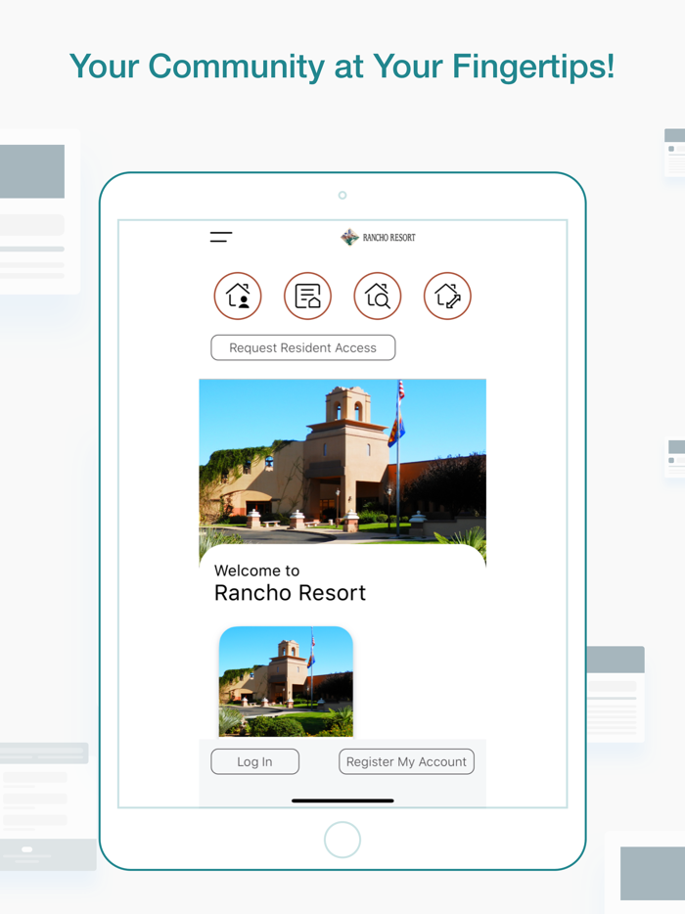
Task: Click the 'Welcome to' text
Action: (x=256, y=571)
